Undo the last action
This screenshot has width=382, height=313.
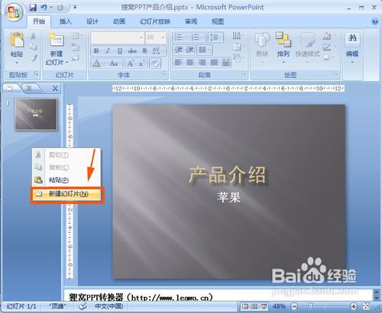(44, 8)
